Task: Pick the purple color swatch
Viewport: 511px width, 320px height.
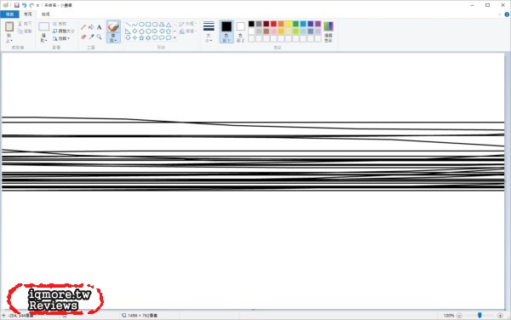Action: (318, 24)
